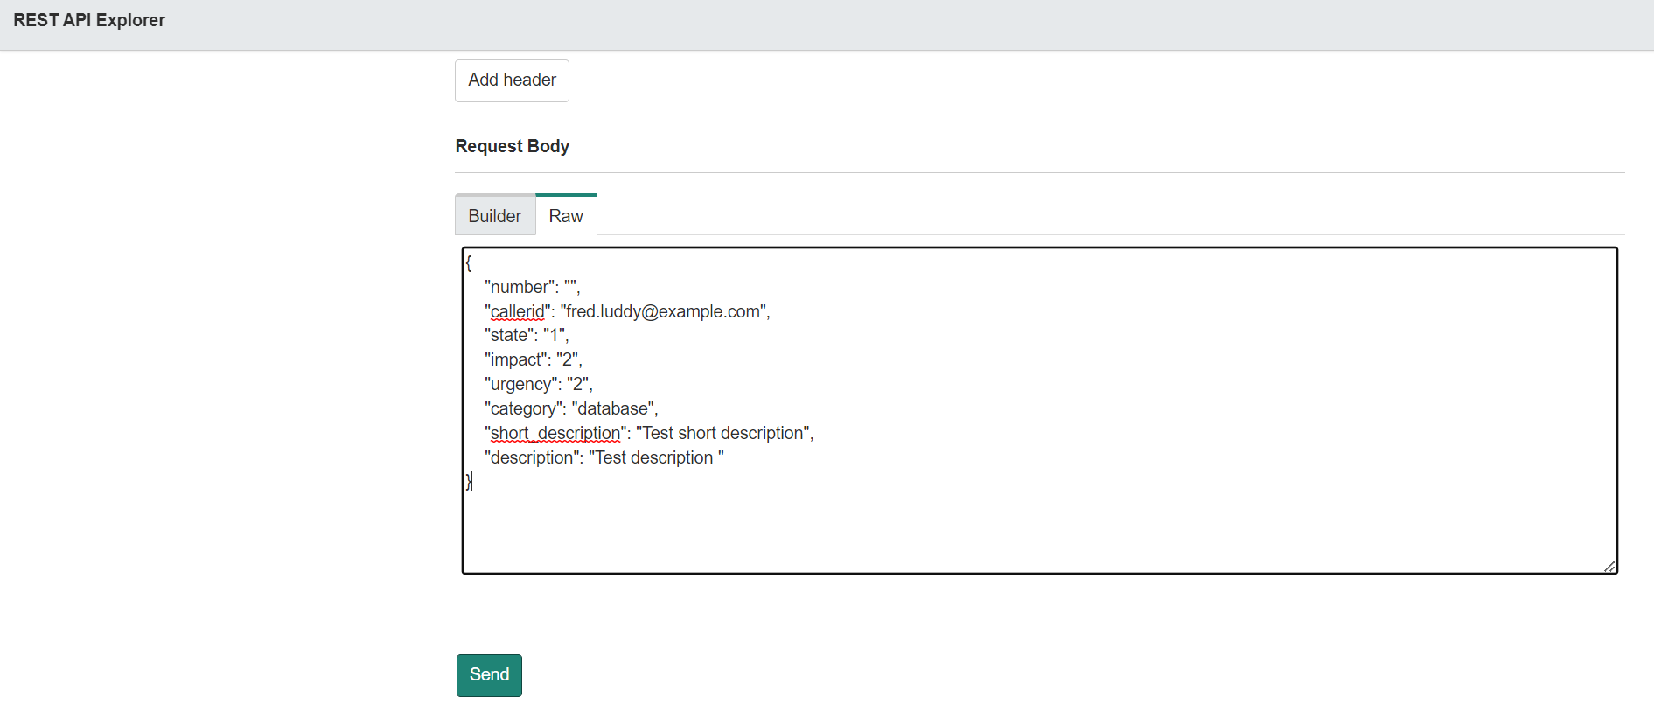Click the REST API Explorer title
The image size is (1654, 711).
pos(89,20)
